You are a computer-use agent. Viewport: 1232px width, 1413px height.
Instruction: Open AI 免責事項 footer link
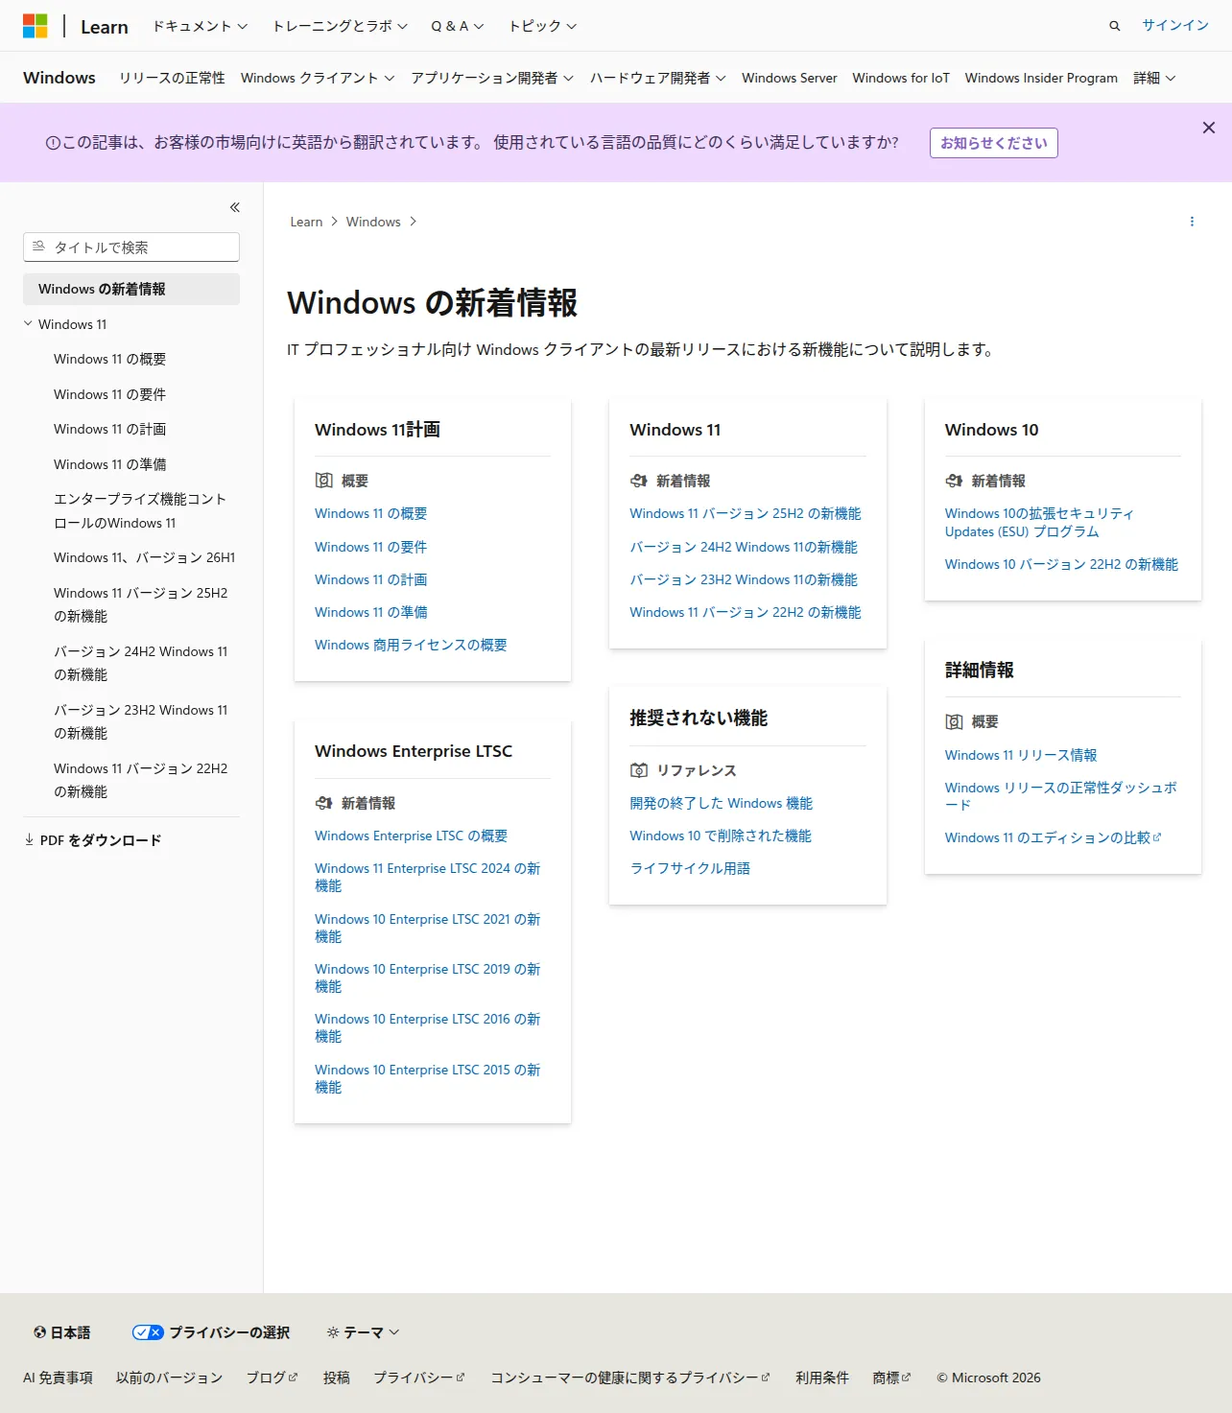point(58,1378)
